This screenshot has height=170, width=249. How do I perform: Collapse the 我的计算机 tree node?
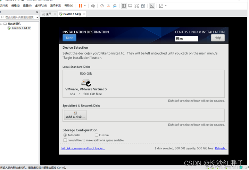[x=1, y=24]
